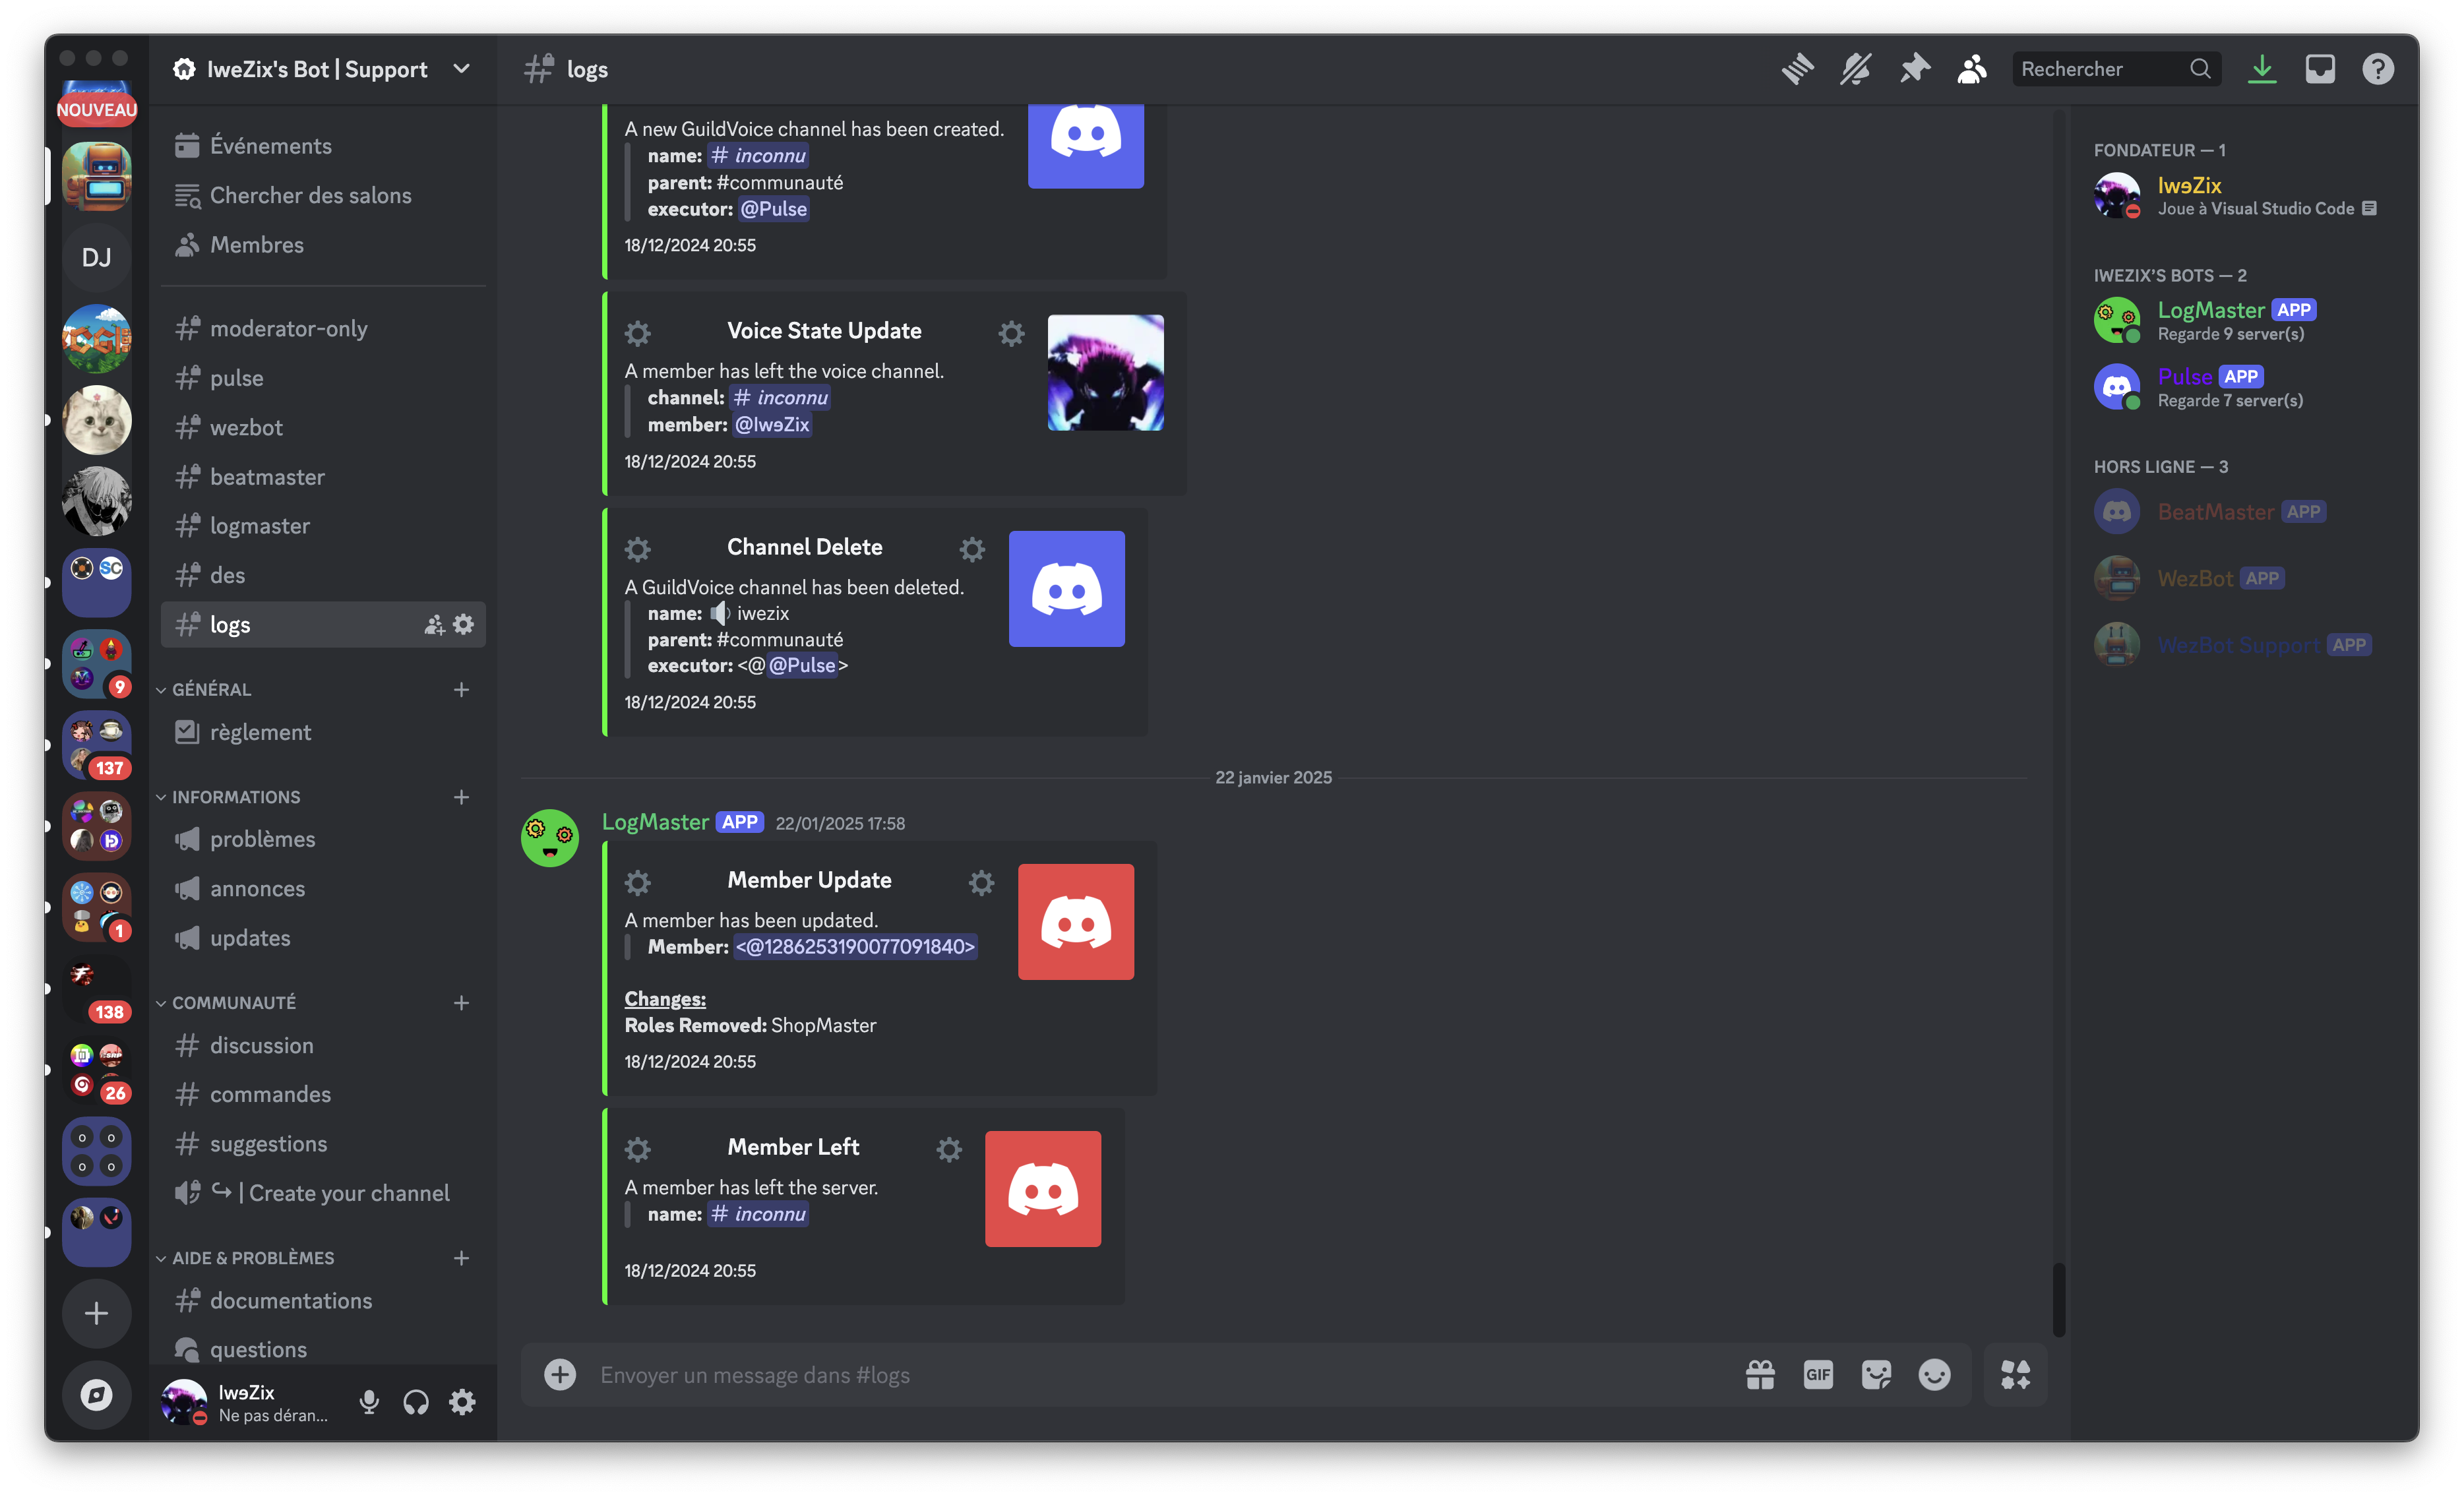
Task: Open the gift Nitro icon
Action: pyautogui.click(x=1760, y=1375)
